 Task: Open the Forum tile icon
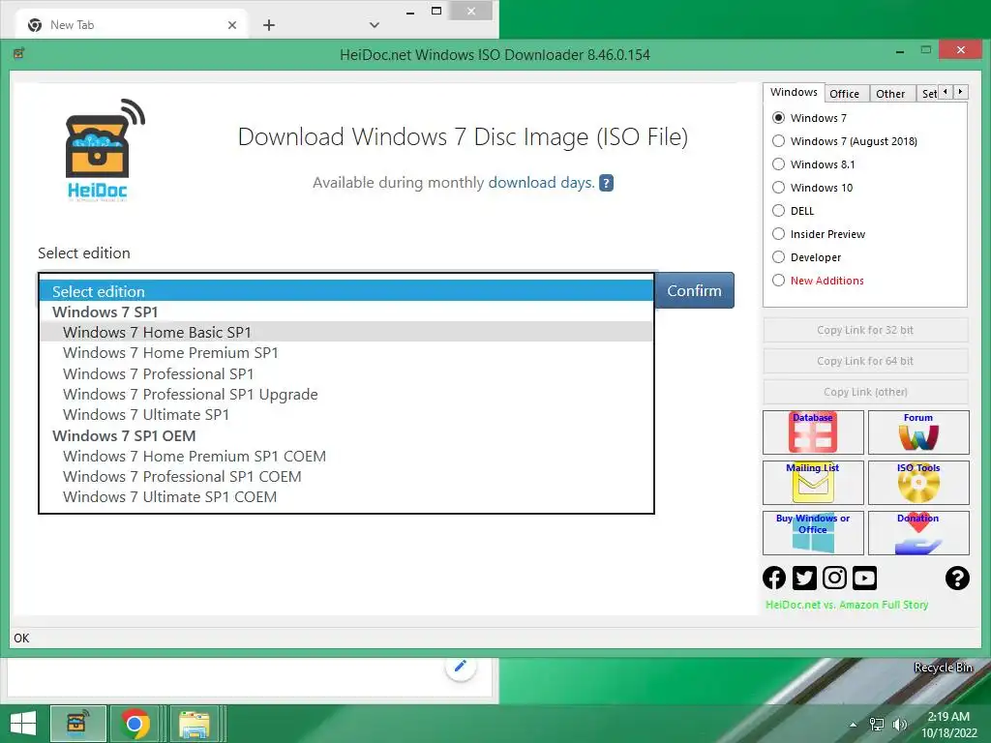(918, 432)
